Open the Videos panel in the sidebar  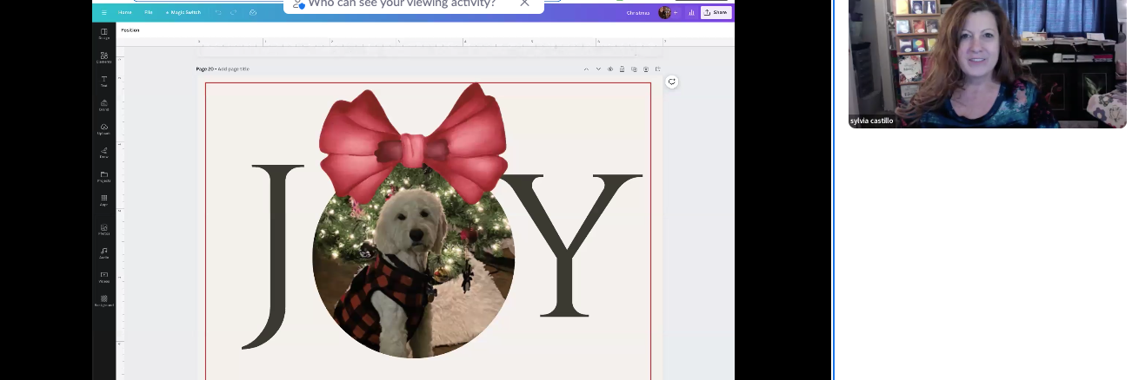[104, 277]
